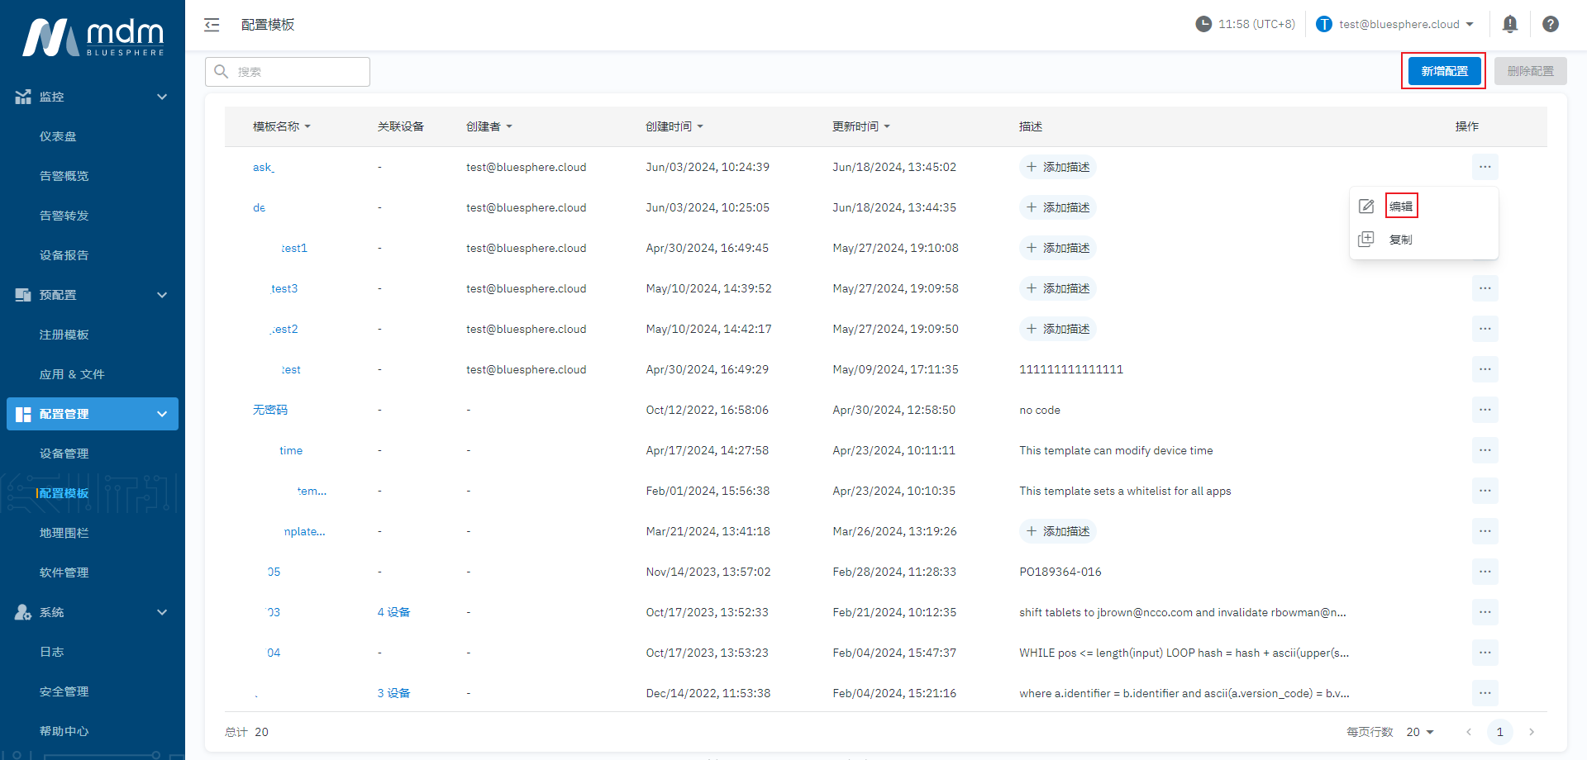Open the 系统 section icon in sidebar

click(23, 612)
